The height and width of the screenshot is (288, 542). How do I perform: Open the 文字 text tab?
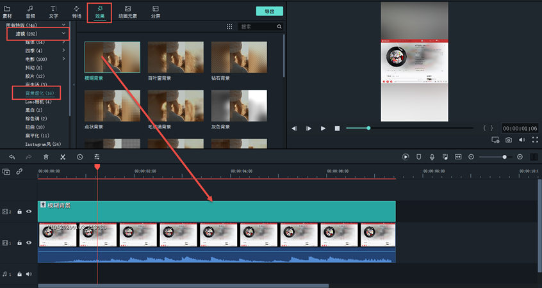[x=53, y=12]
